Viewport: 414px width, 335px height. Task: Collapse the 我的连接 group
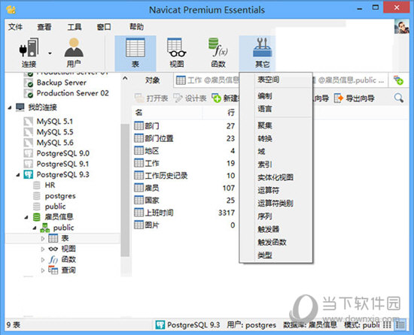point(10,107)
